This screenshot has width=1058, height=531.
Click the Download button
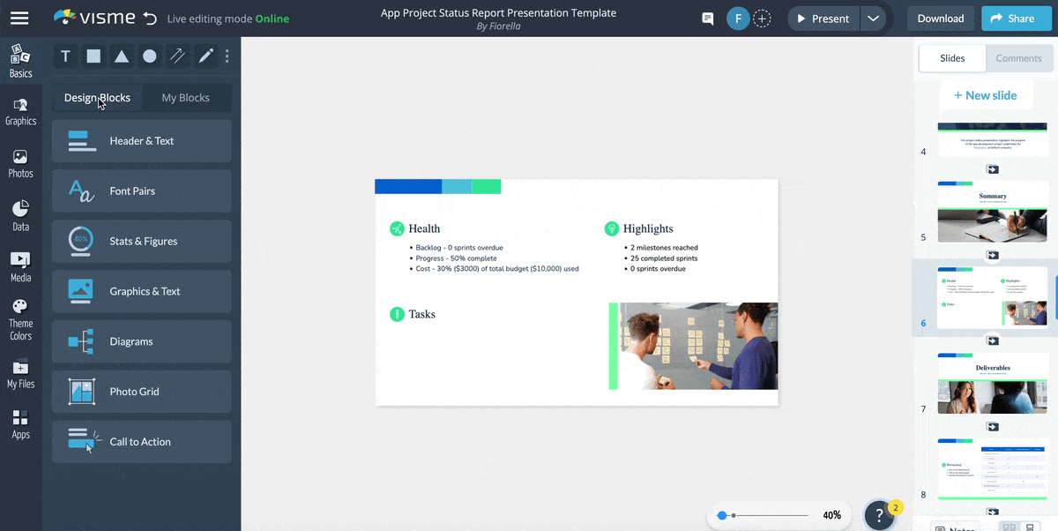[x=940, y=18]
